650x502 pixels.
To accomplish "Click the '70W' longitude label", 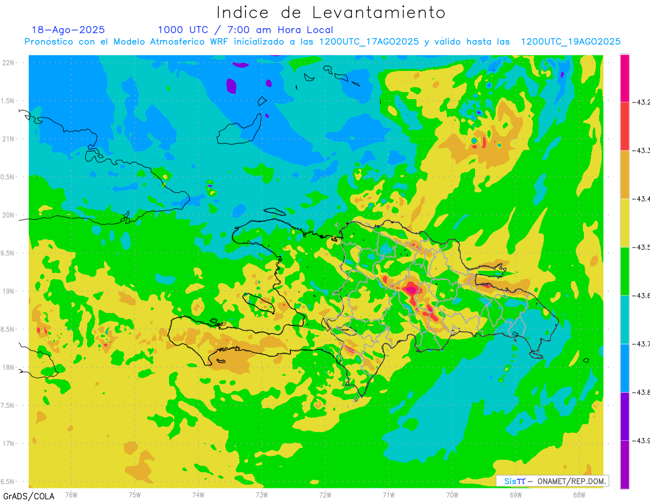I will pos(452,494).
